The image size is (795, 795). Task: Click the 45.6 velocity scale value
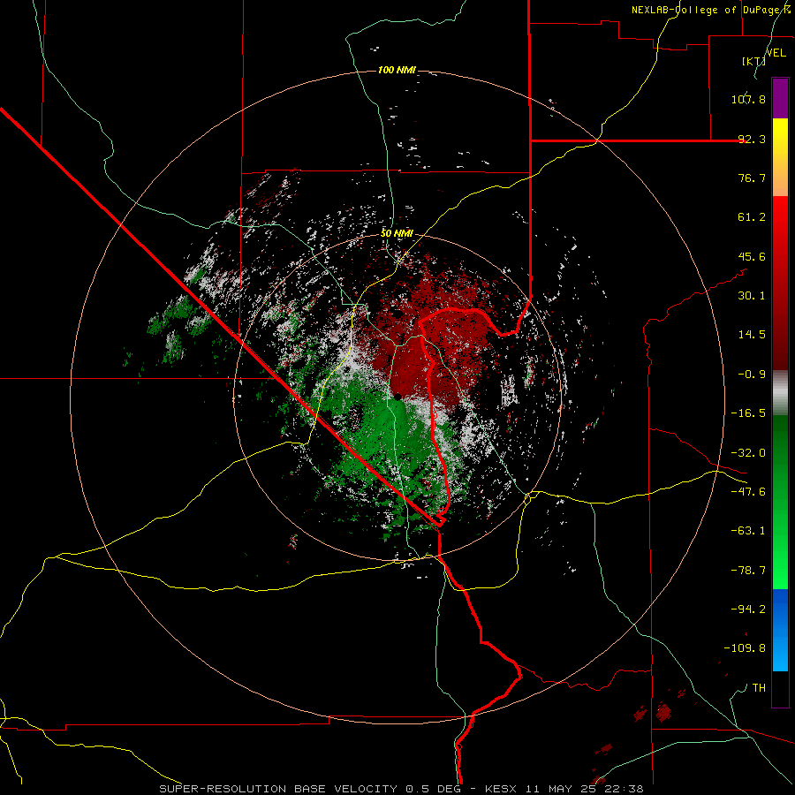click(x=752, y=256)
